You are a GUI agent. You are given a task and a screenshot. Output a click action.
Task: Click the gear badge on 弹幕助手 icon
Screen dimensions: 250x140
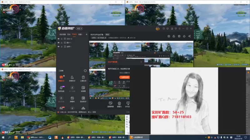[64, 76]
